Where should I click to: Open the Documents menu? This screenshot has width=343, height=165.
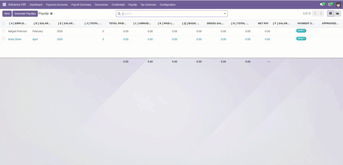click(101, 5)
